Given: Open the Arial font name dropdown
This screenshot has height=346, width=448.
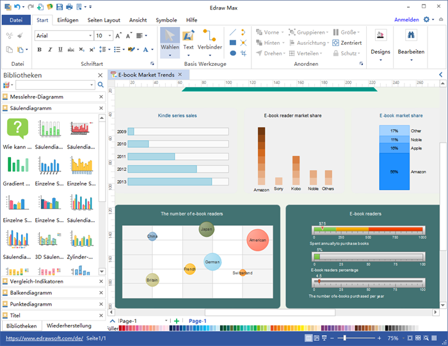Looking at the screenshot, I should pos(90,36).
